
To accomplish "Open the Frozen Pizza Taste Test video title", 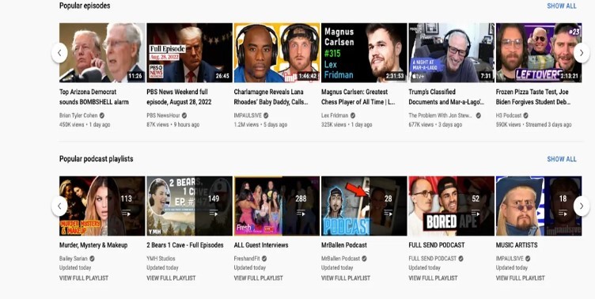I will click(x=533, y=97).
